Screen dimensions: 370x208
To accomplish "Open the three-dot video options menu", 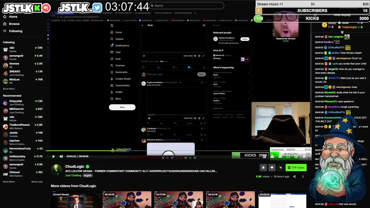I will coord(303,177).
